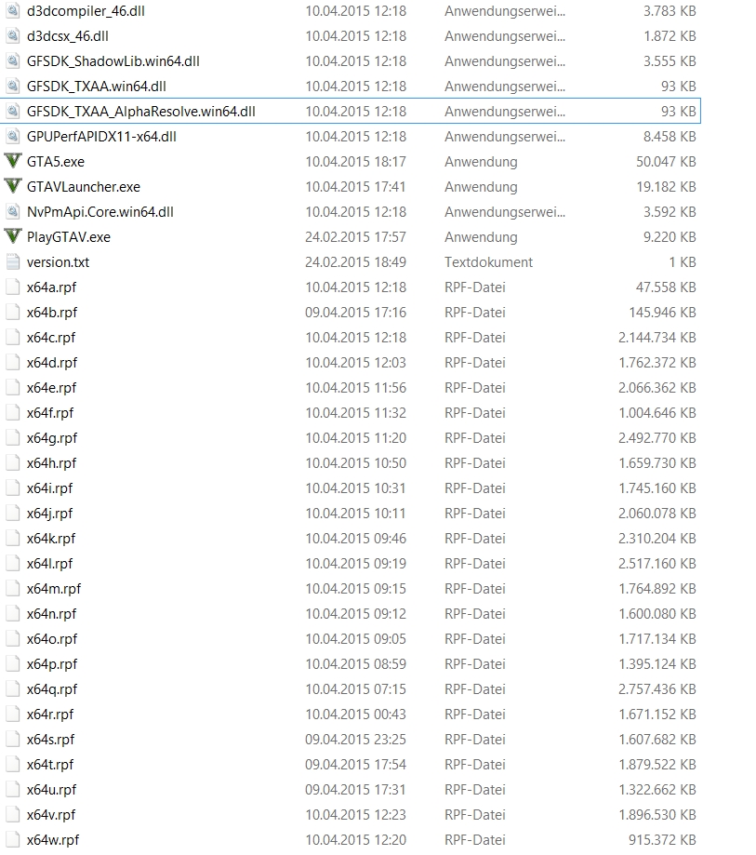The width and height of the screenshot is (756, 855).
Task: Click the date 10.04.2015 18:17 of GTA5.exe
Action: tap(355, 162)
